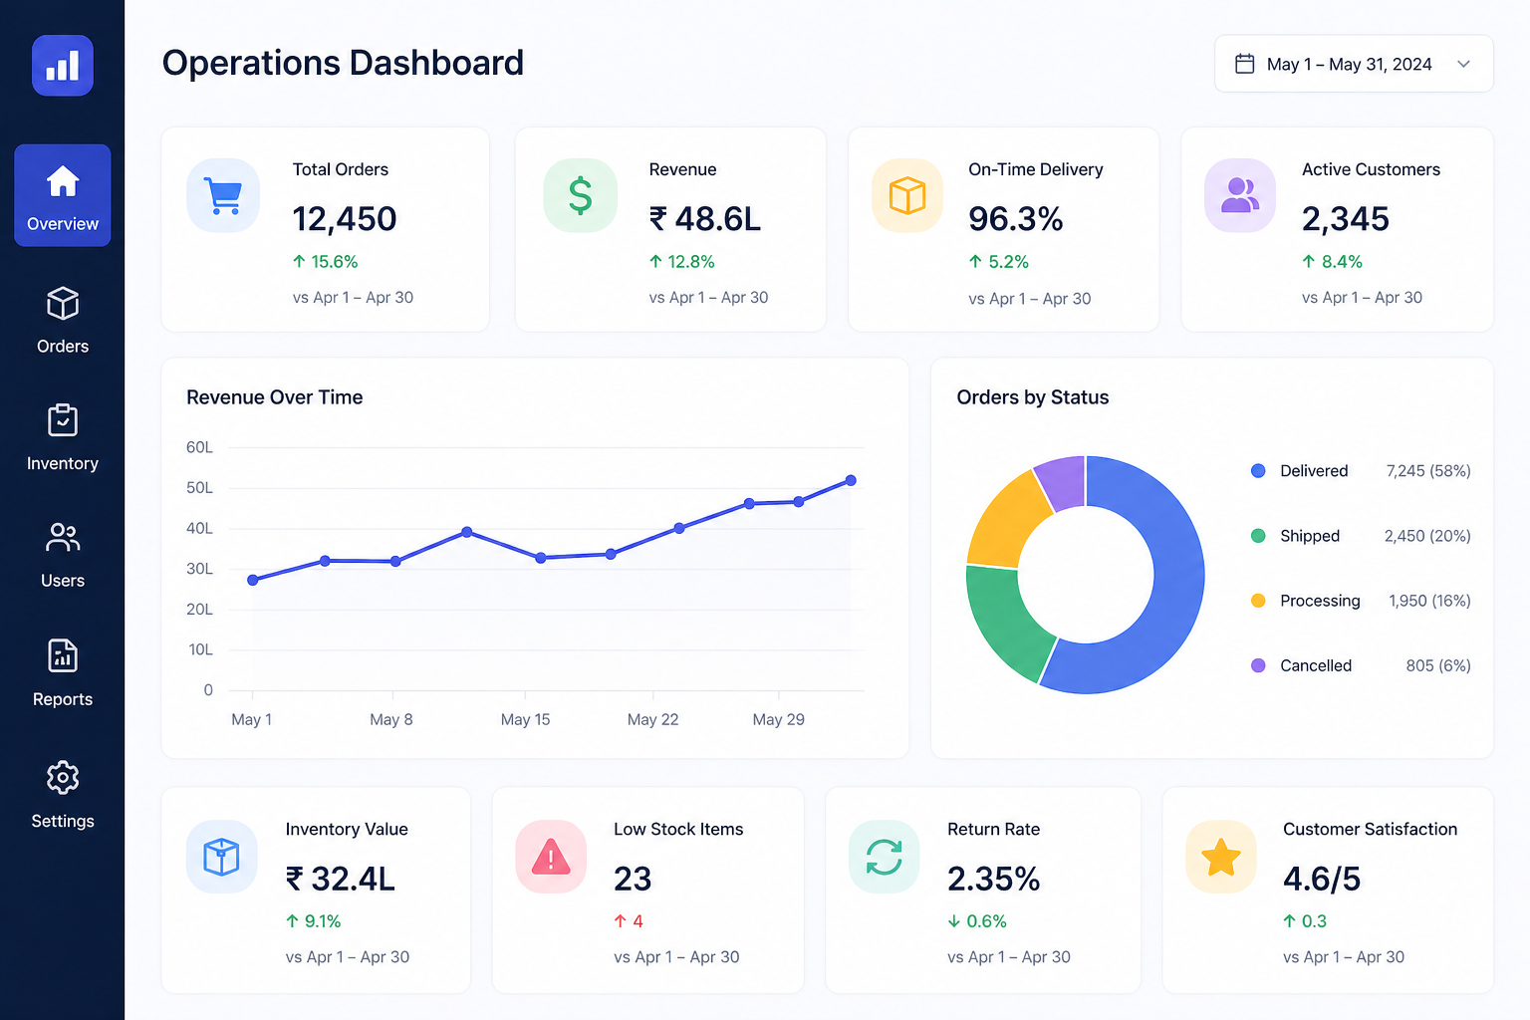Viewport: 1530px width, 1020px height.
Task: Click the star Customer Satisfaction icon
Action: point(1221,857)
